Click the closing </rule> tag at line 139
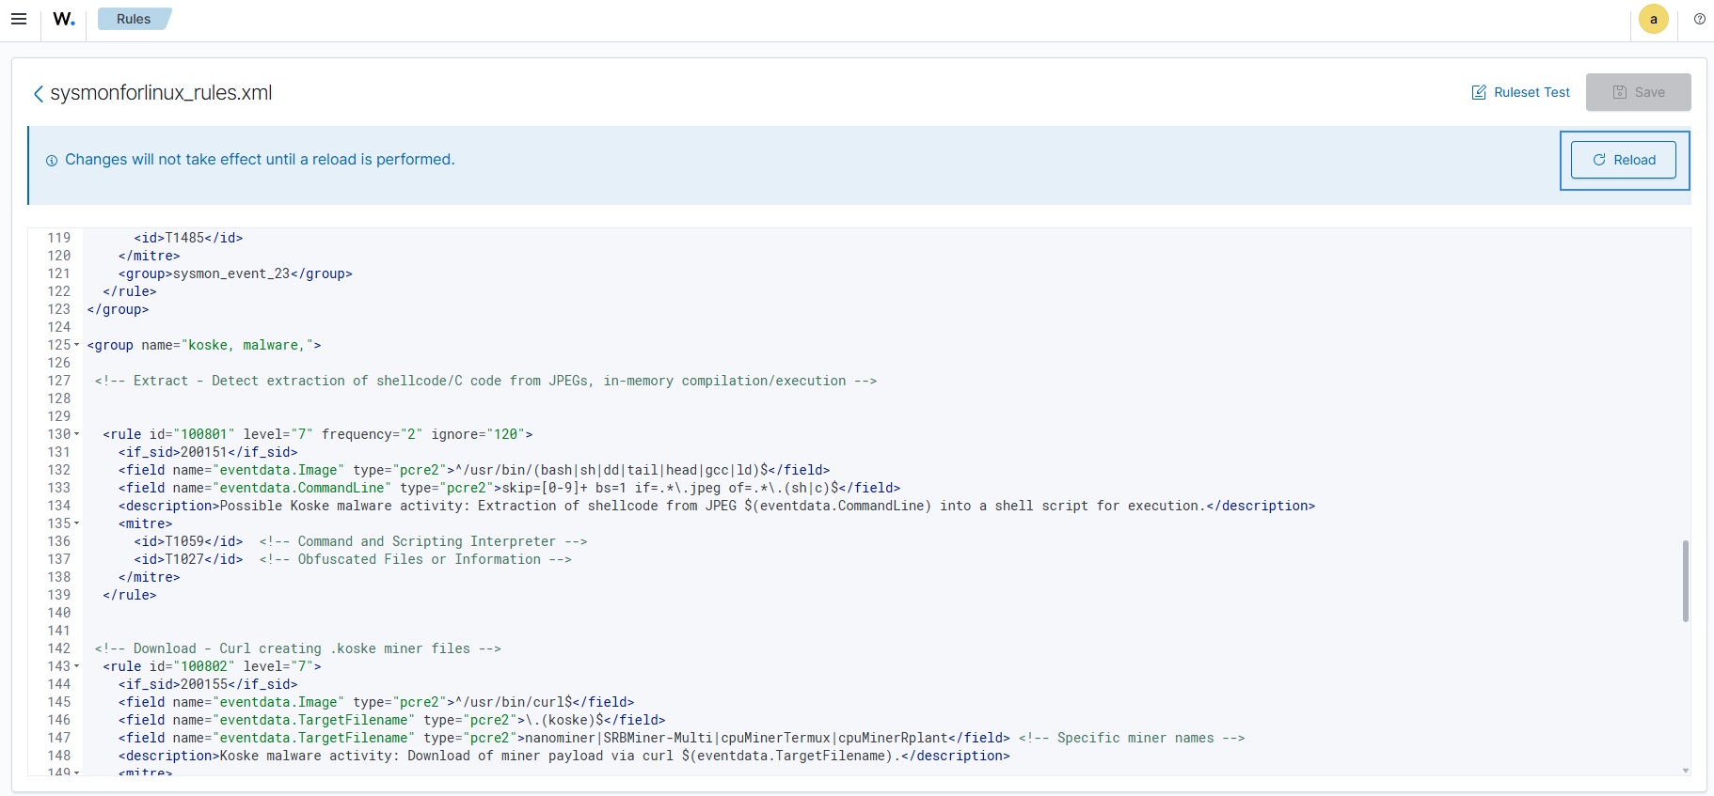This screenshot has width=1714, height=796. tap(130, 595)
